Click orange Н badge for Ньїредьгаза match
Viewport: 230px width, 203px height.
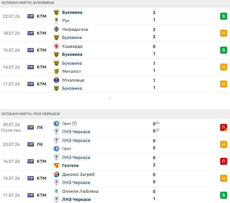tap(224, 33)
